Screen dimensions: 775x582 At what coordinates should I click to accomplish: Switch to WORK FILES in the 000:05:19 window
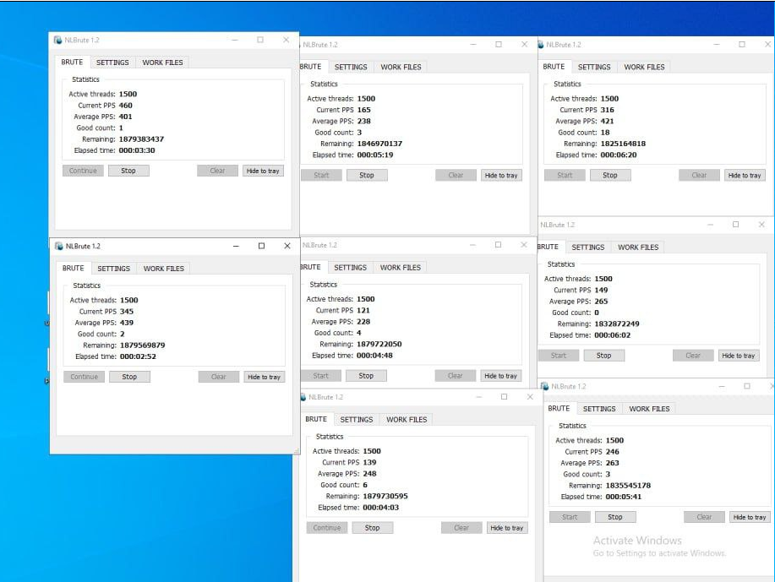(401, 68)
